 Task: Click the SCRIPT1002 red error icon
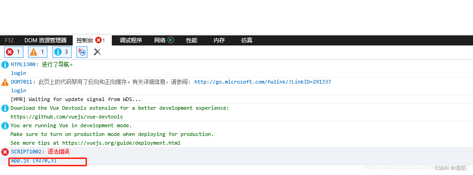5,152
